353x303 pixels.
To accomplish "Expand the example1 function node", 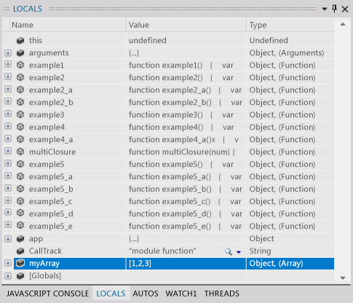I will [x=8, y=64].
